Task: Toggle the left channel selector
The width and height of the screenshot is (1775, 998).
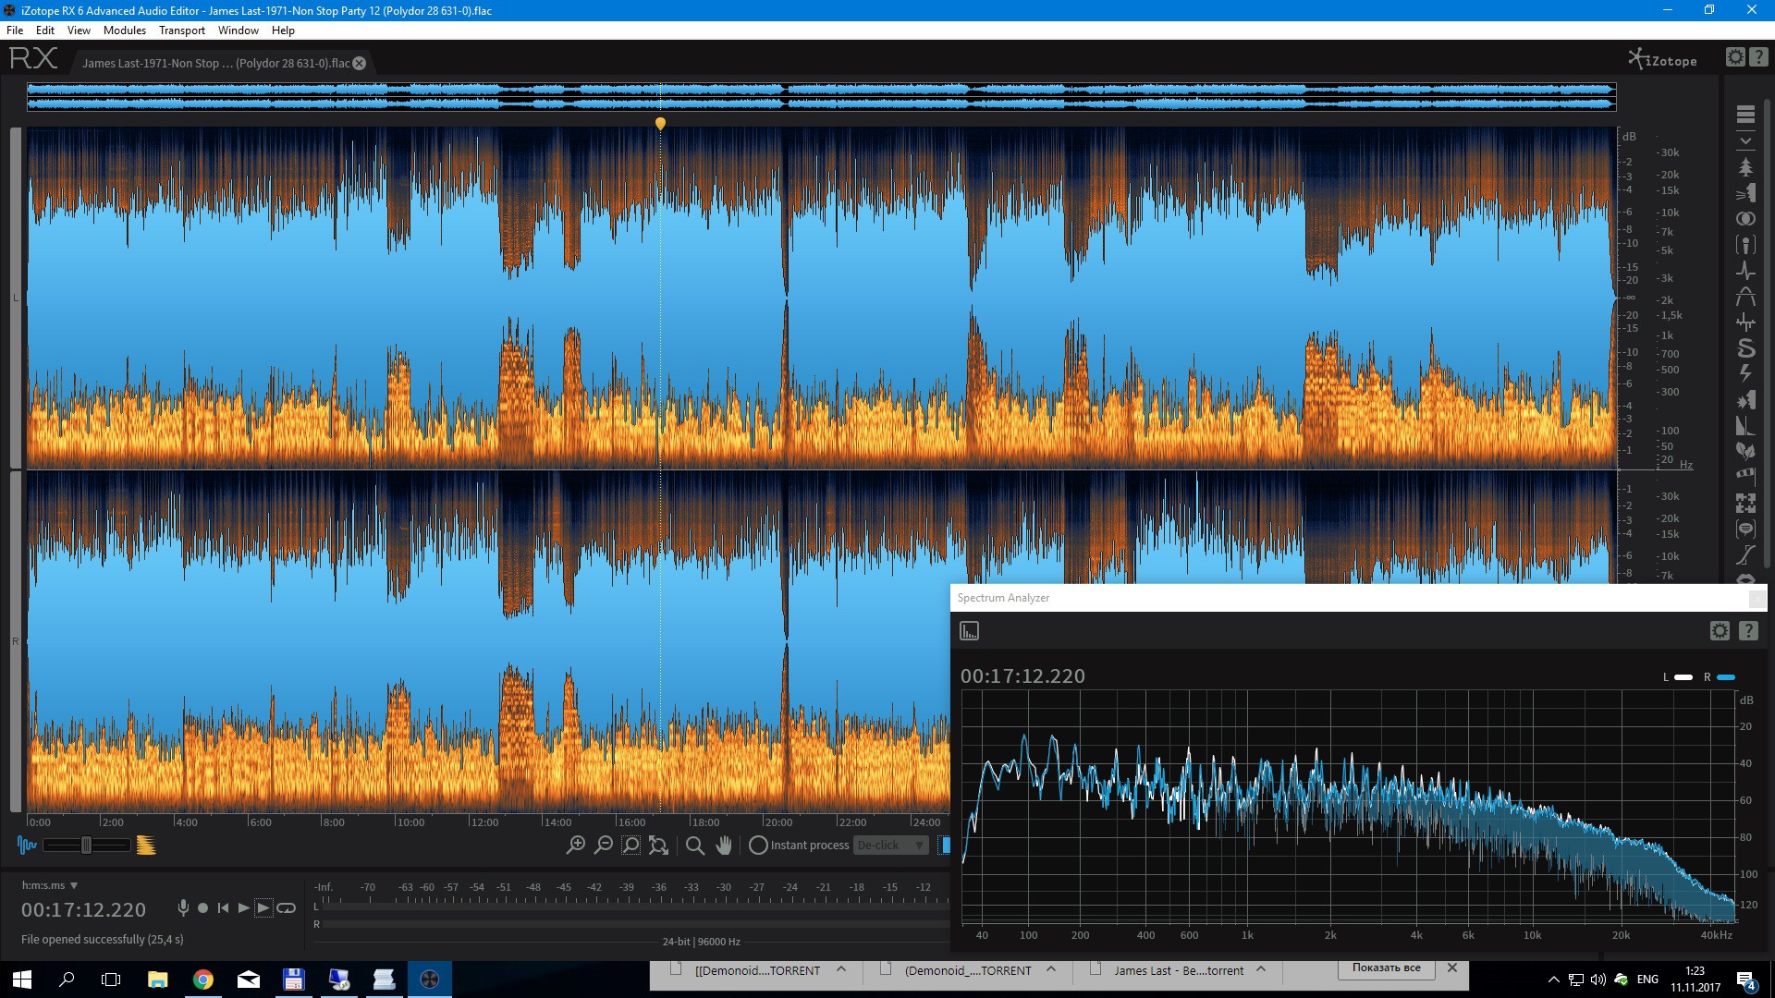Action: tap(16, 298)
